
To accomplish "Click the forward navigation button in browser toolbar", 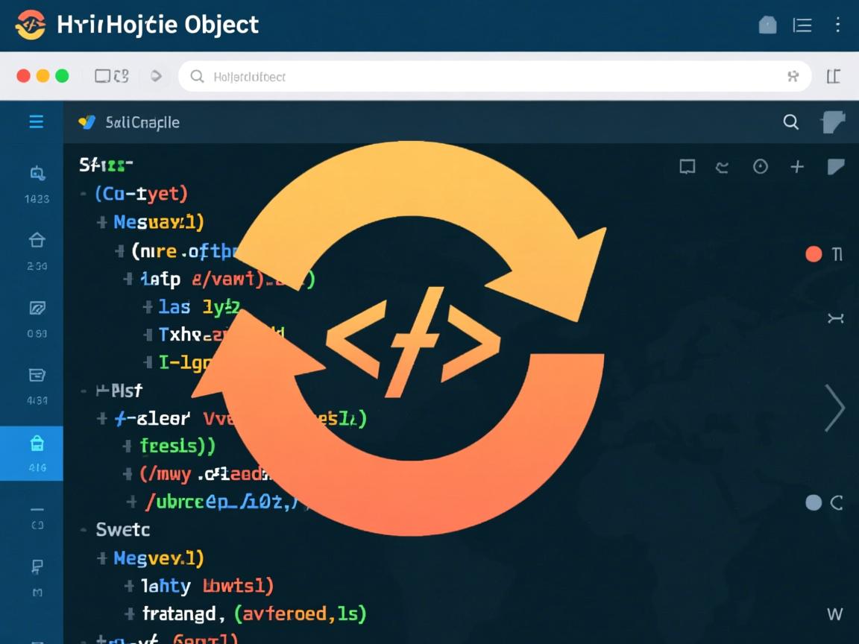I will point(156,76).
